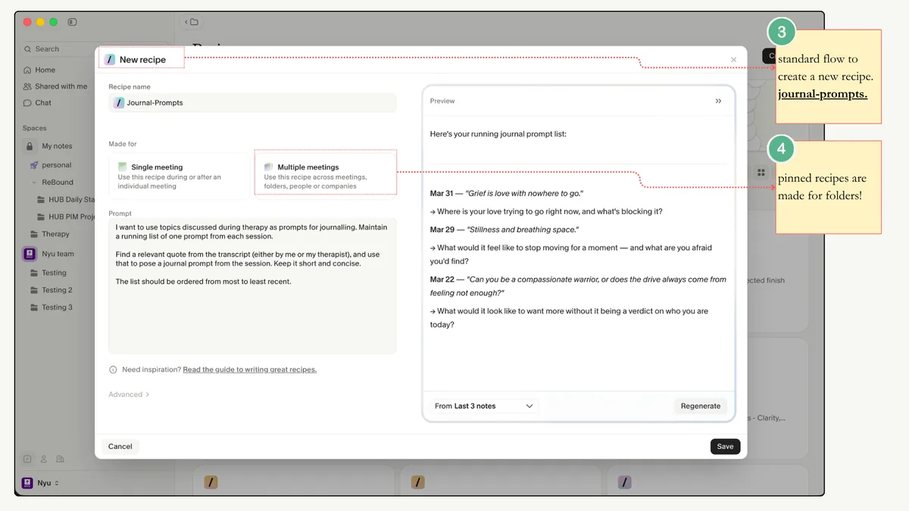This screenshot has height=511, width=909.
Task: Click the sidebar toggle icon near window controls
Action: (x=73, y=23)
